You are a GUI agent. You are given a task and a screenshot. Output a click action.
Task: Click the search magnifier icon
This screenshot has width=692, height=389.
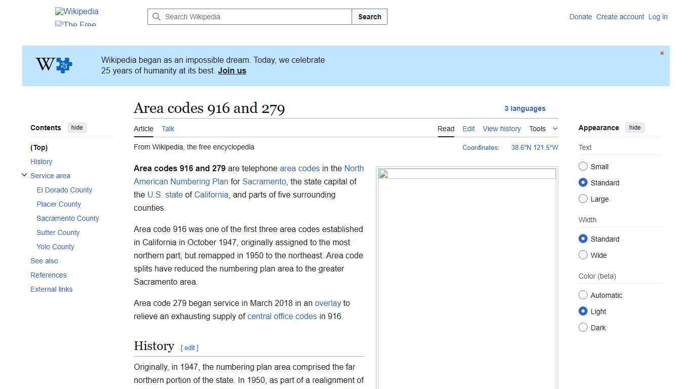click(x=157, y=17)
